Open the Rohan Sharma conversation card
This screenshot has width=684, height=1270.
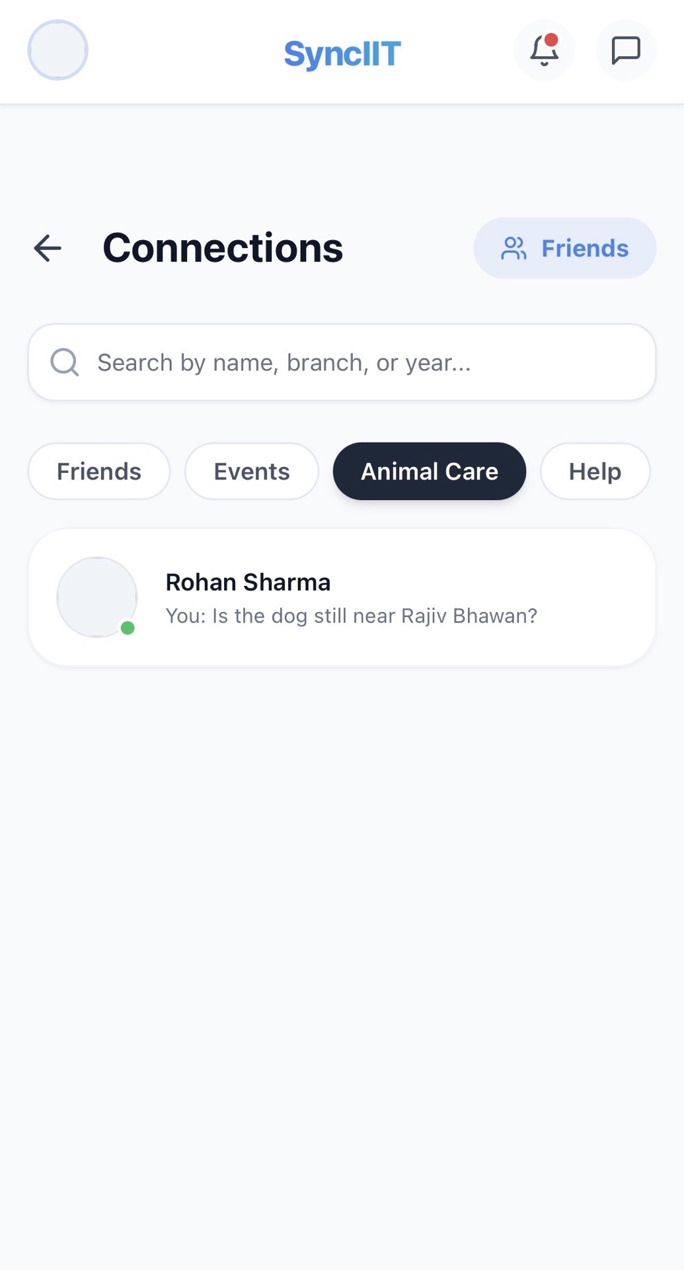tap(342, 597)
